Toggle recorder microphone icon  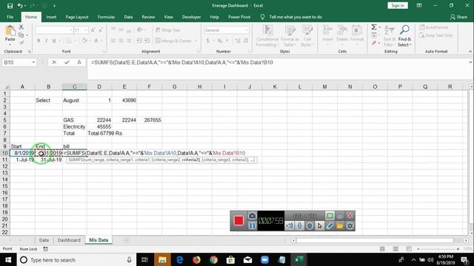coord(299,225)
